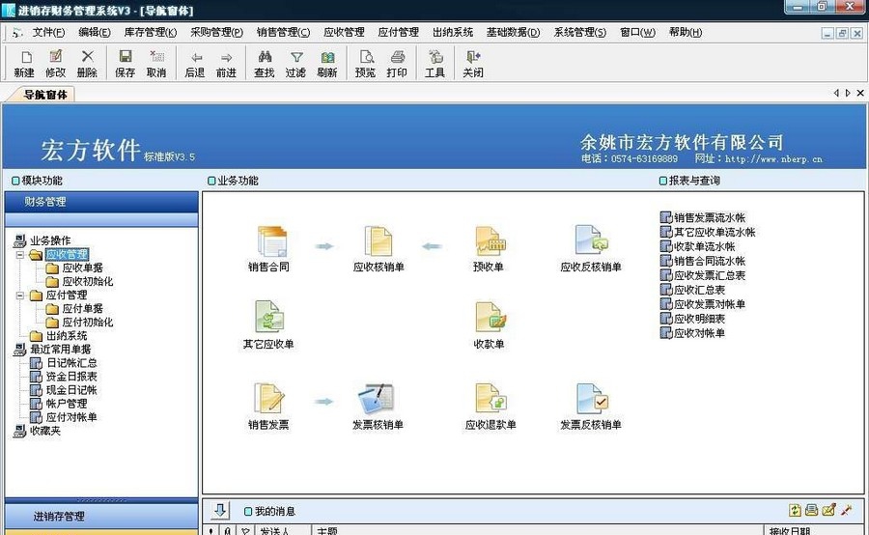Select the 导航窗体 tab
The image size is (869, 535).
pyautogui.click(x=44, y=95)
